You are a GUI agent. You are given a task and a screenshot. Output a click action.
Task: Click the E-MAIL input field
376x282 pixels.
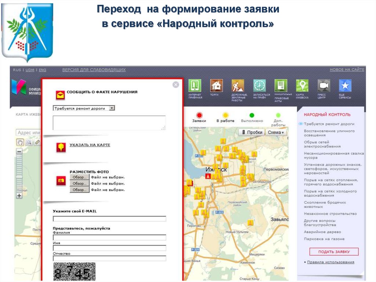click(x=109, y=219)
